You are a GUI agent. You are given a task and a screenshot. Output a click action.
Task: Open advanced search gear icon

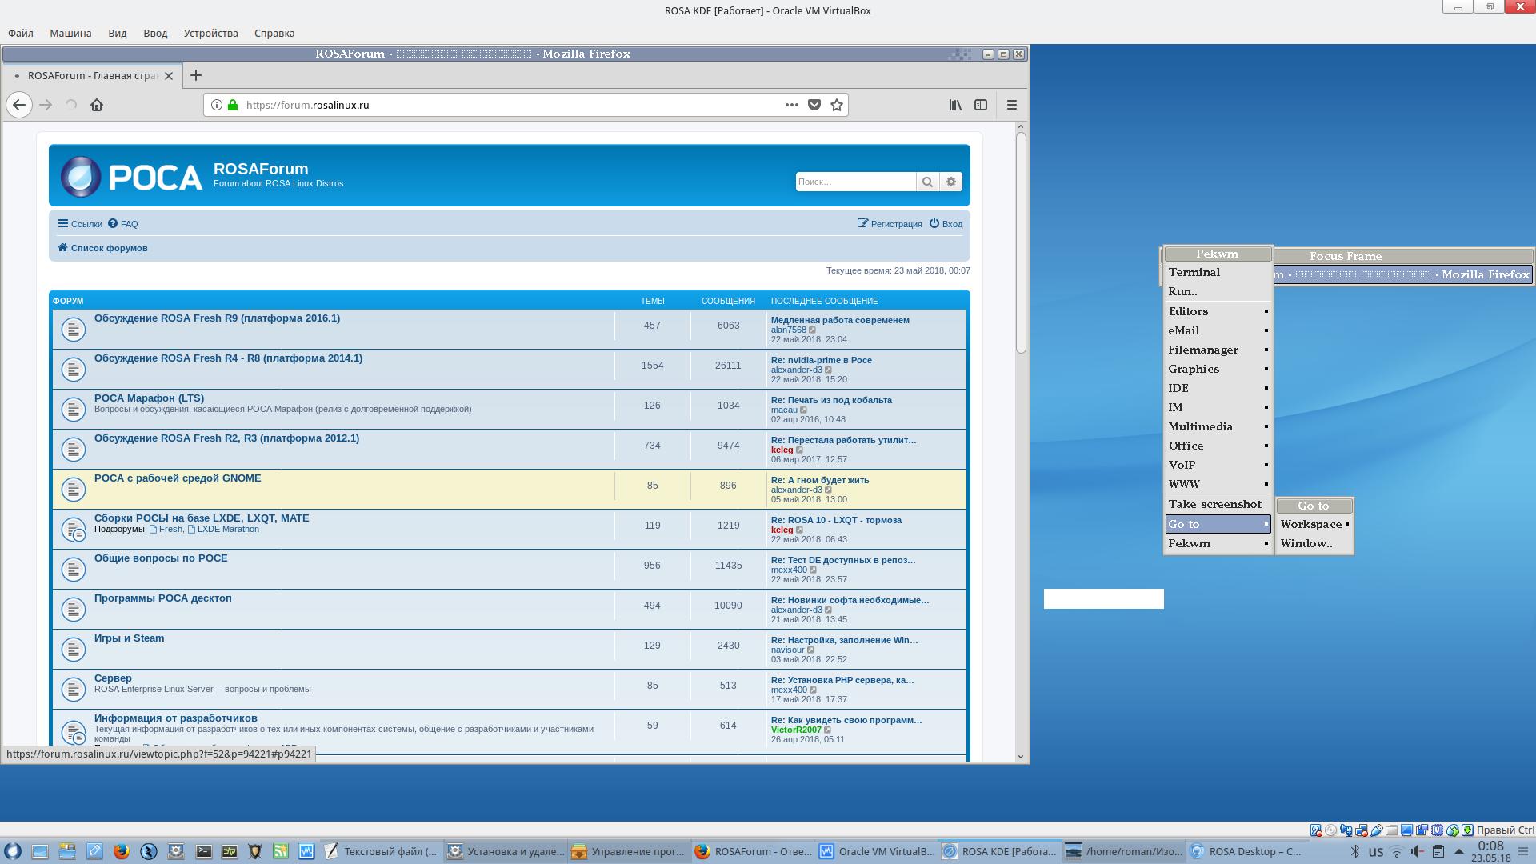tap(951, 182)
